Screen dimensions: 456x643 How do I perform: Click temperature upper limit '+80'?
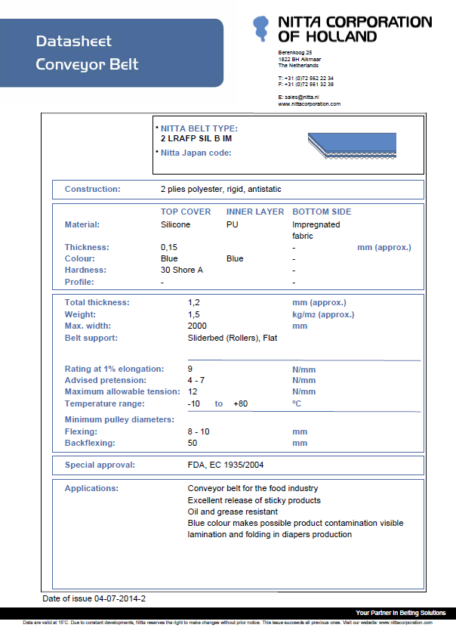[x=241, y=404]
